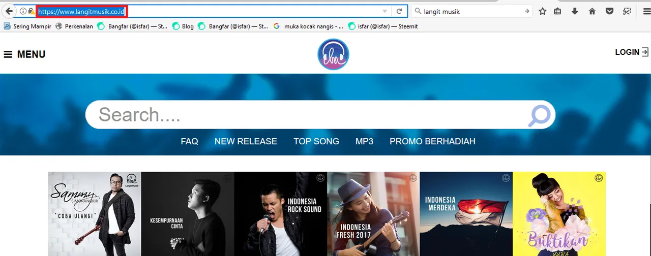The image size is (651, 256).
Task: Open the 'Blog' bookmark
Action: [x=183, y=26]
